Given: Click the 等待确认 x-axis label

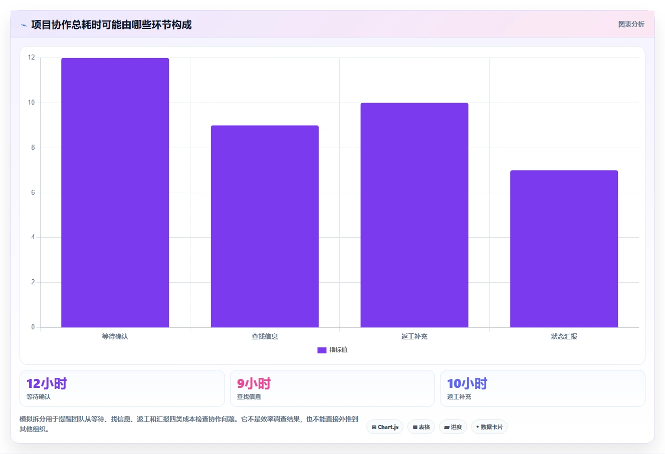Looking at the screenshot, I should click(115, 336).
